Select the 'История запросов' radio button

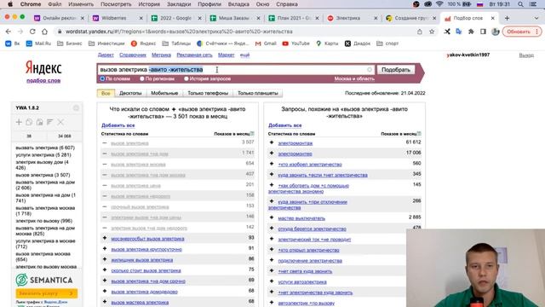point(186,78)
